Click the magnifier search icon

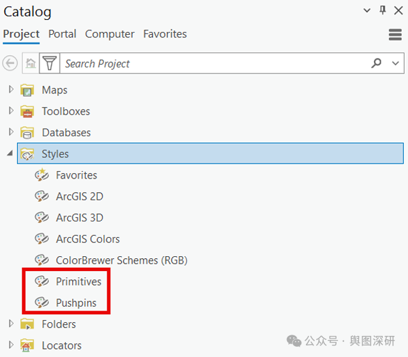pyautogui.click(x=376, y=63)
